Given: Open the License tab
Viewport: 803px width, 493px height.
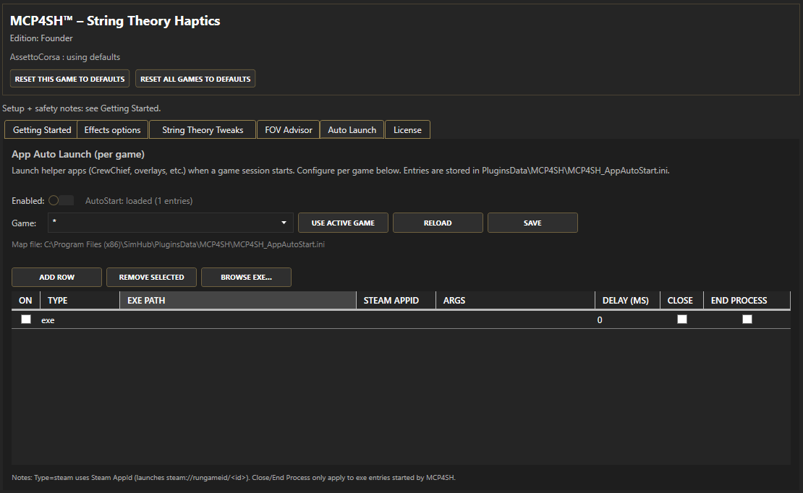Looking at the screenshot, I should pos(407,130).
